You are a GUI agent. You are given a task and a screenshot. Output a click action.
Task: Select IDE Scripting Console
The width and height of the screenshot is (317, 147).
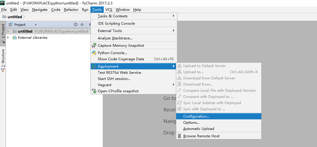(134, 24)
